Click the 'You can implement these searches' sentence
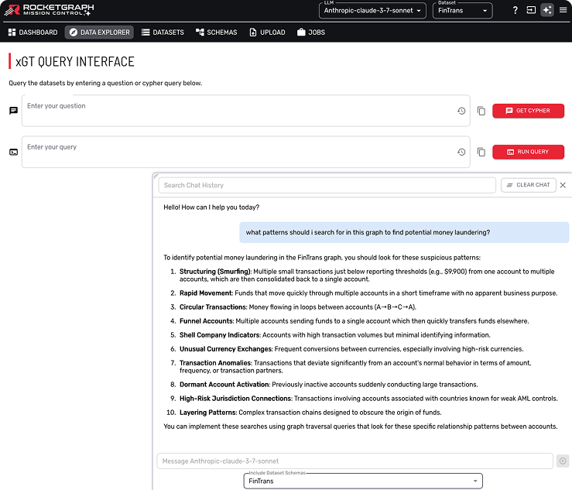Viewport: 572px width, 490px height. (361, 427)
